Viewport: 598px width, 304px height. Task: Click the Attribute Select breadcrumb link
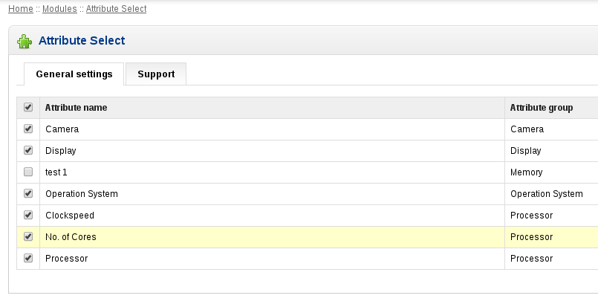point(117,9)
